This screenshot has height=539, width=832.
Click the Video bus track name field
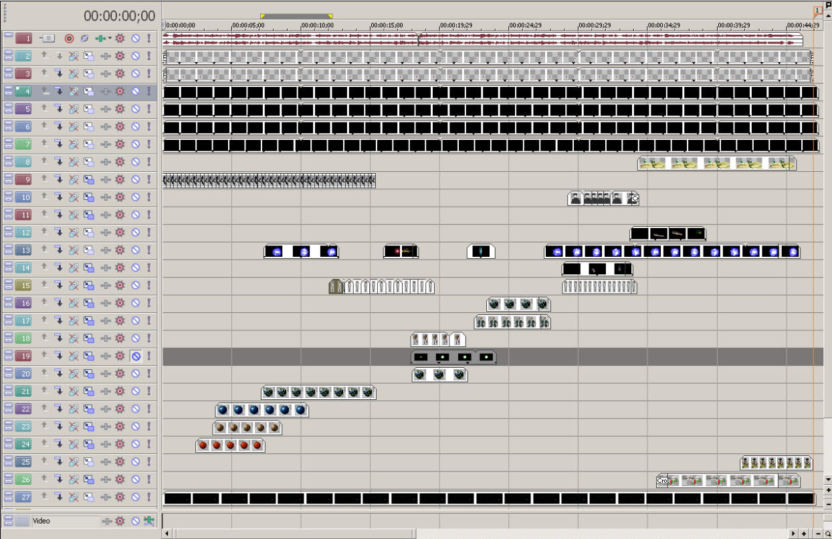pyautogui.click(x=65, y=521)
